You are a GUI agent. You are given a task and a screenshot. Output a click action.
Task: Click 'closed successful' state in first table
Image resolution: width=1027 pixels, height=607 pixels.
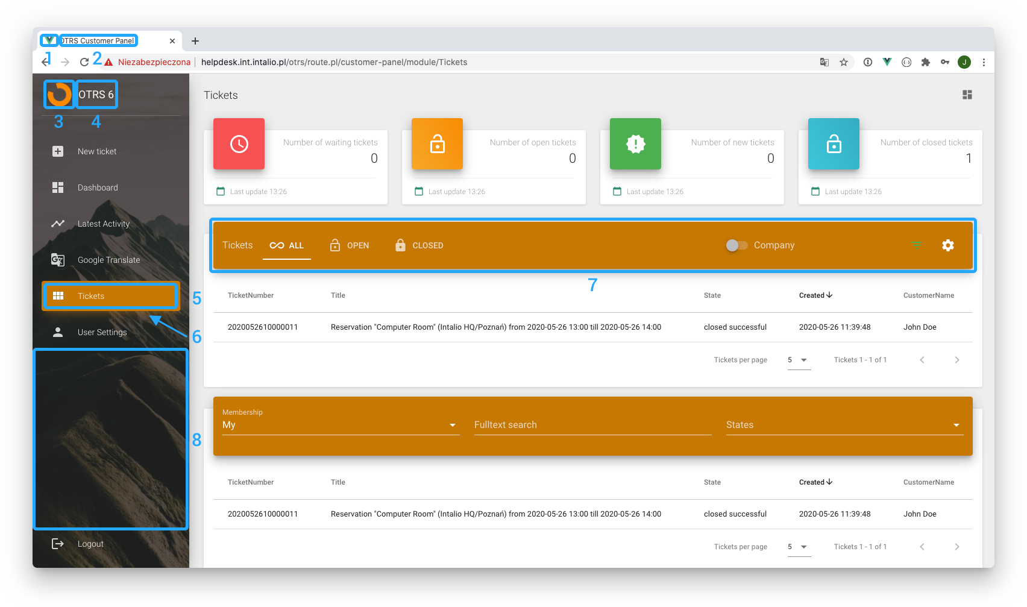pos(735,327)
